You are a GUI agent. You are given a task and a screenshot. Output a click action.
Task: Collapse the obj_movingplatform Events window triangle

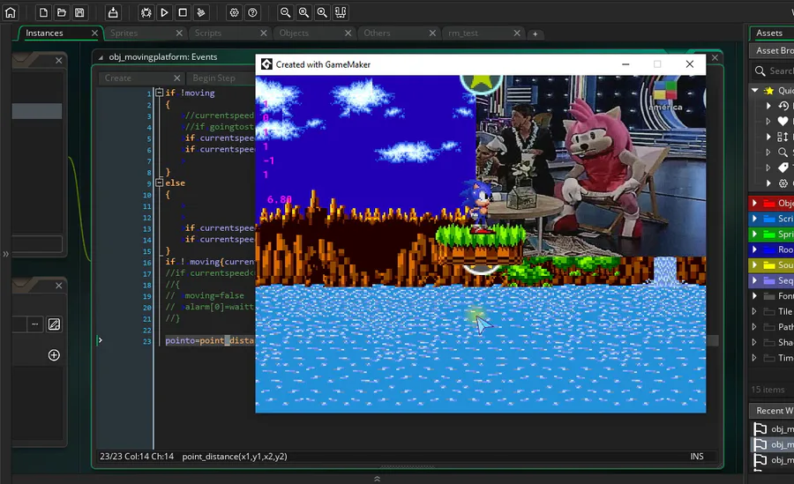point(101,57)
